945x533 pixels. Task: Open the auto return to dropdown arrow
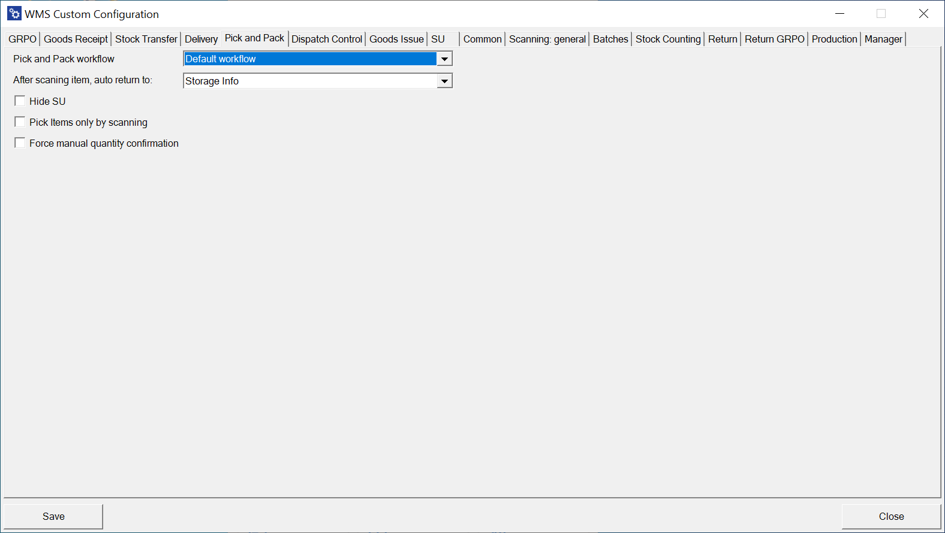(x=444, y=81)
